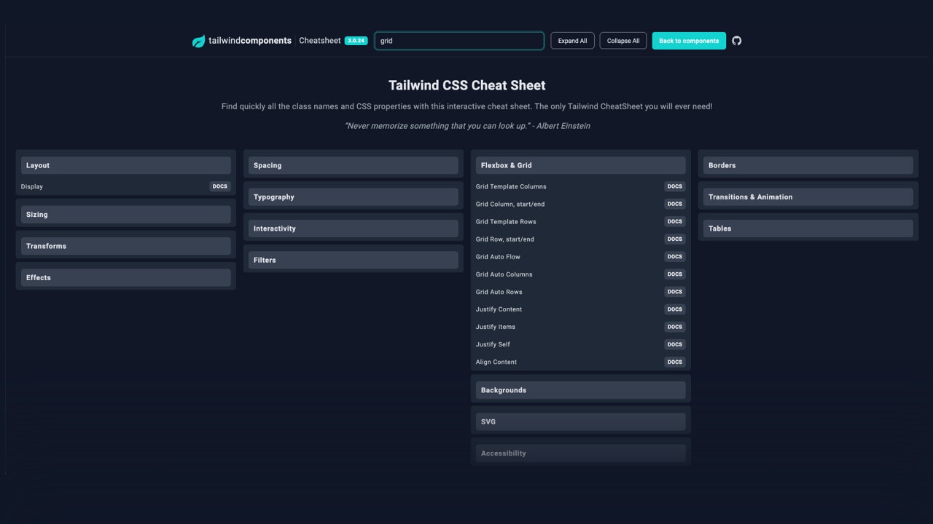Click the tailwindcomponents leaf logo icon
Viewport: 933px width, 524px height.
(x=198, y=41)
